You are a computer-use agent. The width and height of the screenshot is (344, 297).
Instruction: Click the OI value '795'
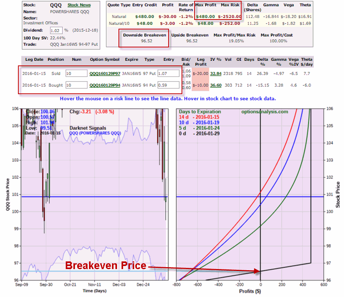coord(239,73)
